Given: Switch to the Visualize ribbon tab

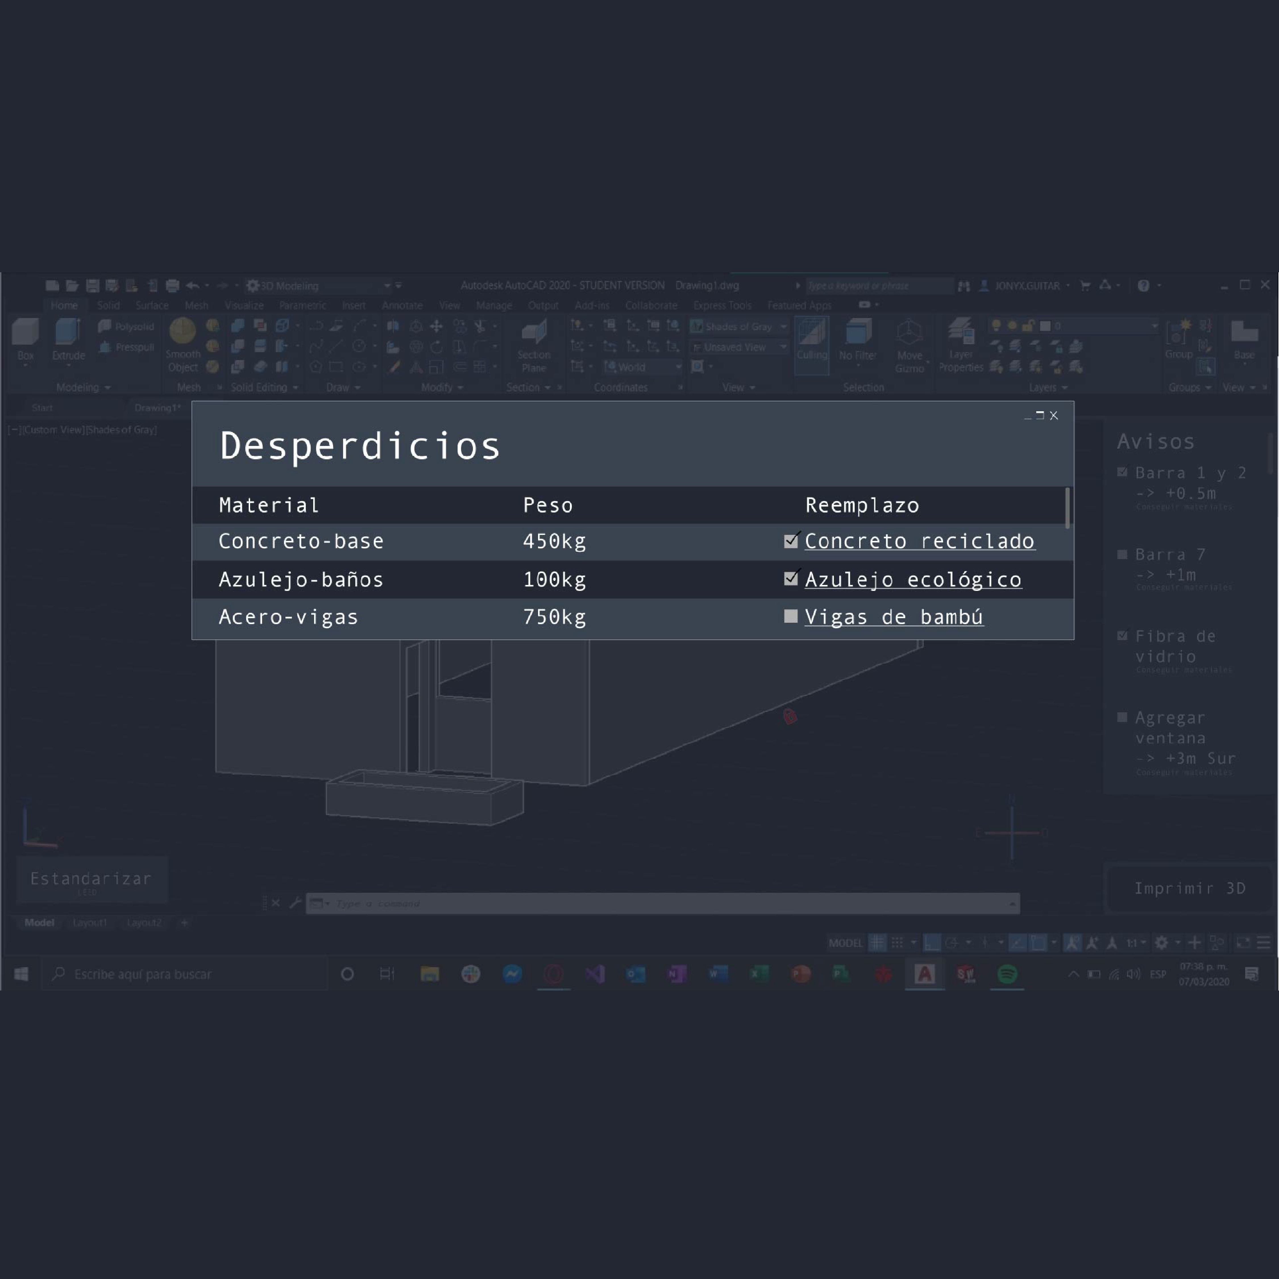Looking at the screenshot, I should pyautogui.click(x=244, y=305).
